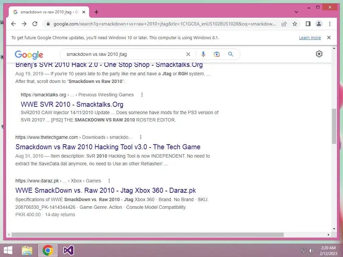Image resolution: width=343 pixels, height=257 pixels.
Task: View site information lock icon
Action: 48,24
